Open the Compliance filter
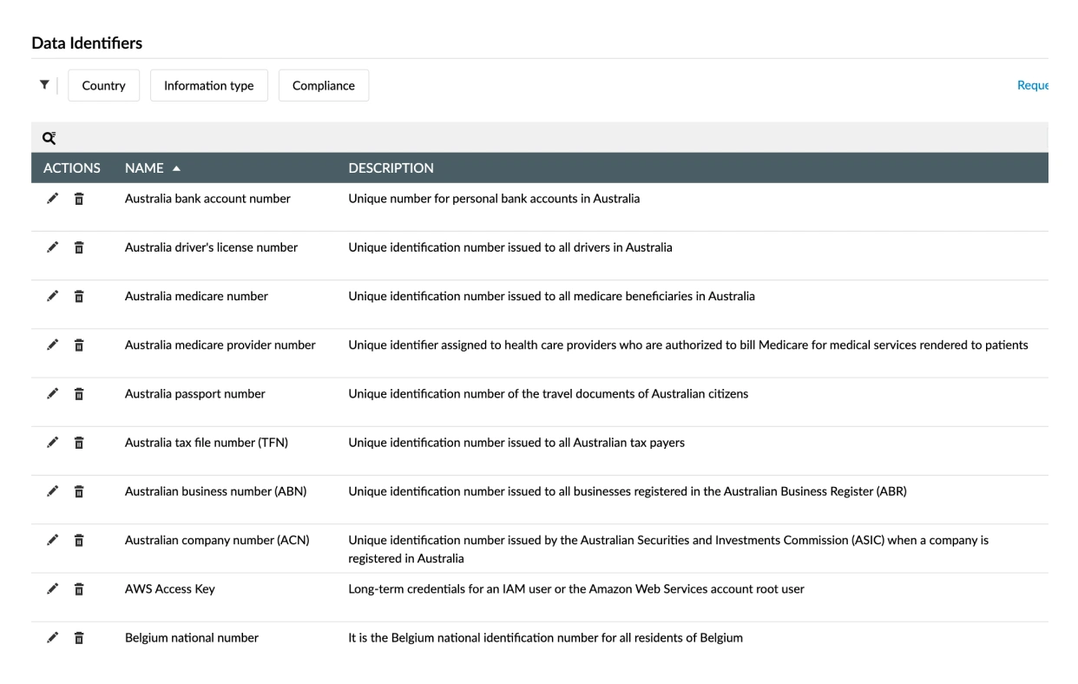Screen dimensions: 1078x684 click(x=324, y=86)
